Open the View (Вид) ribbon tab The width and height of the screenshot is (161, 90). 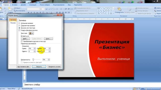(69, 5)
